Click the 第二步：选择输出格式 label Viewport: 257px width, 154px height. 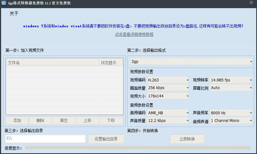[x=146, y=50]
